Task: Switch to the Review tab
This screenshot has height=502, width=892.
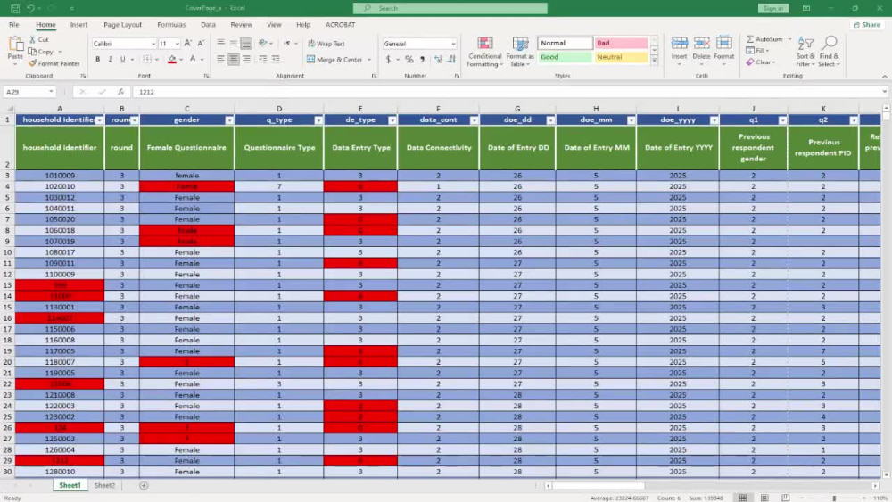Action: click(241, 25)
